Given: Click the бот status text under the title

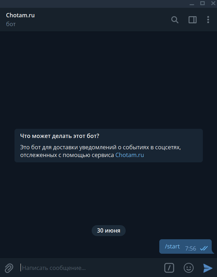Looking at the screenshot, I should click(x=11, y=24).
